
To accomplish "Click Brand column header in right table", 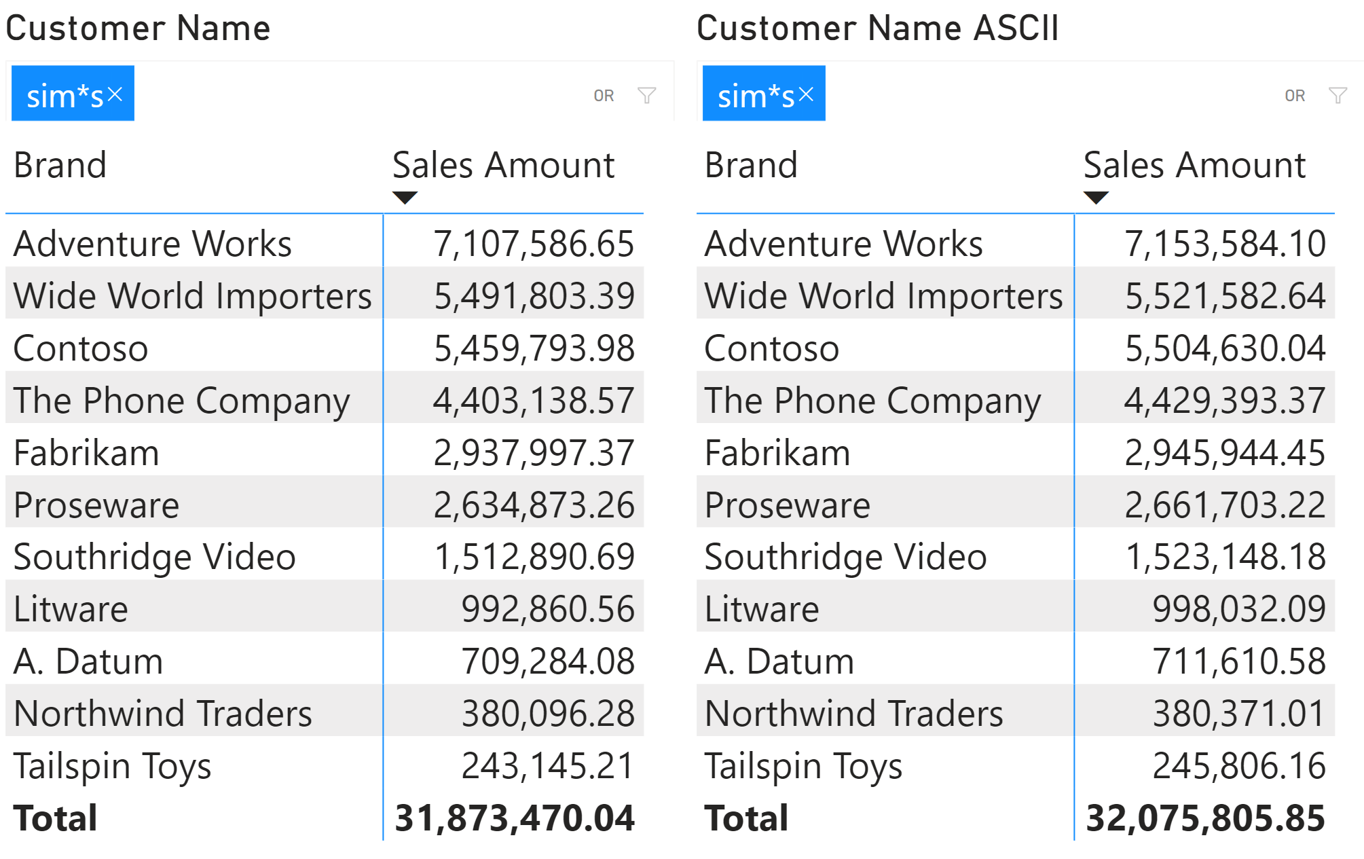I will click(x=752, y=165).
